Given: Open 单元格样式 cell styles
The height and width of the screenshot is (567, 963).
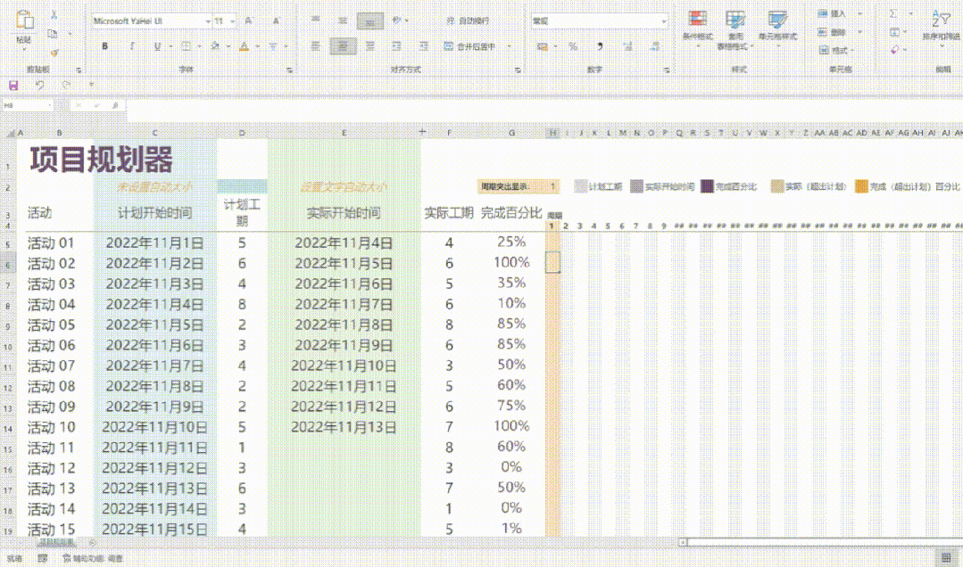Looking at the screenshot, I should (x=777, y=27).
